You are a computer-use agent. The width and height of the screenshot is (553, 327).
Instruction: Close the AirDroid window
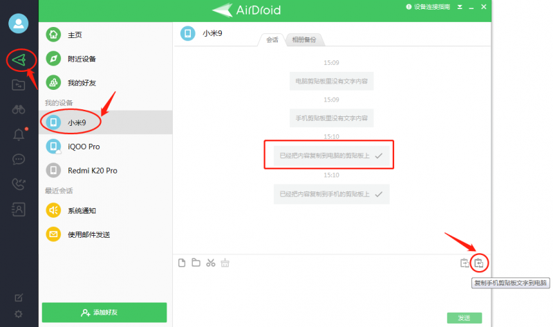(484, 7)
